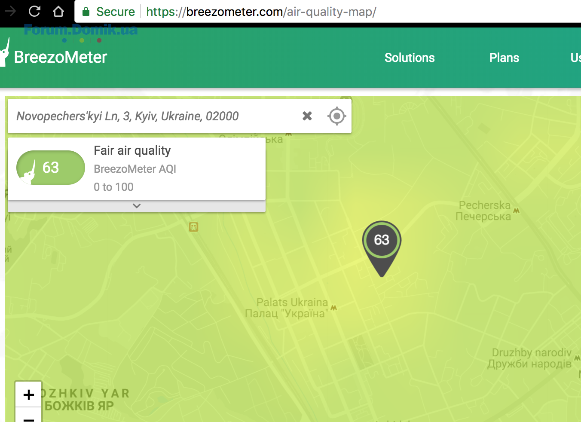Click the Pecherska metro M icon
The image size is (581, 422).
click(516, 211)
